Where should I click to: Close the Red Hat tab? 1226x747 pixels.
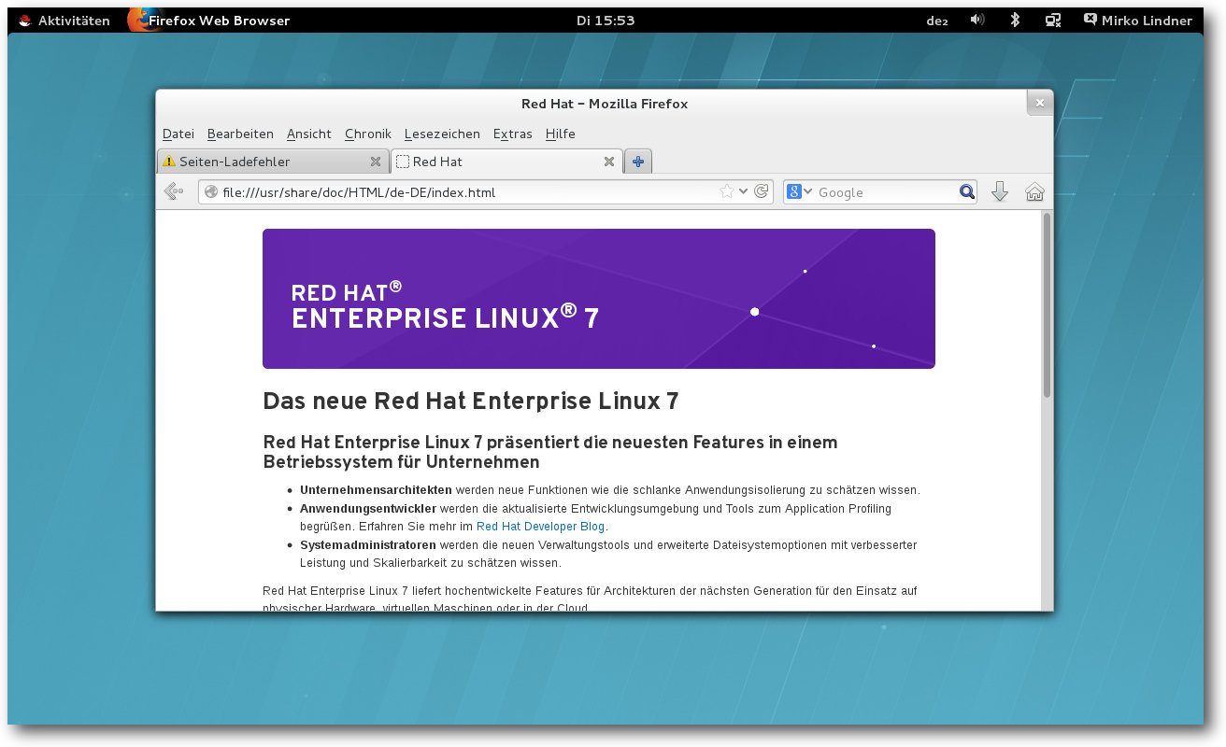[x=609, y=162]
